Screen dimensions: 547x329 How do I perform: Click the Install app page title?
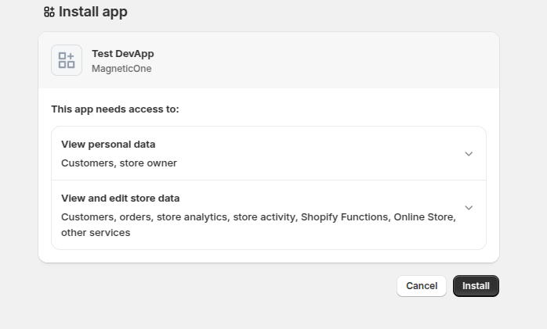92,12
